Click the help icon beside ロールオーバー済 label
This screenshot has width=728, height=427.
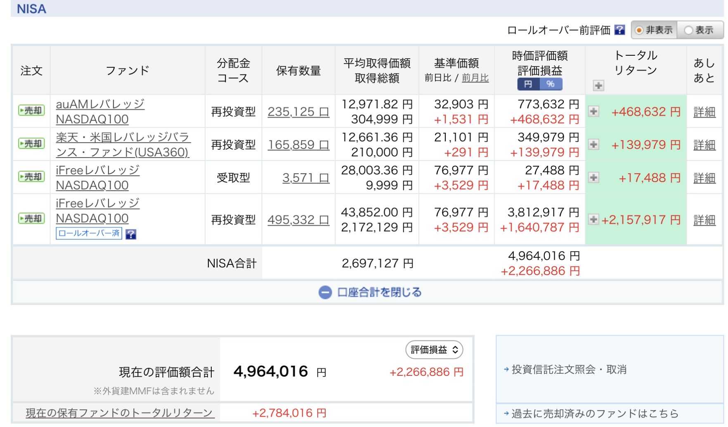(131, 234)
